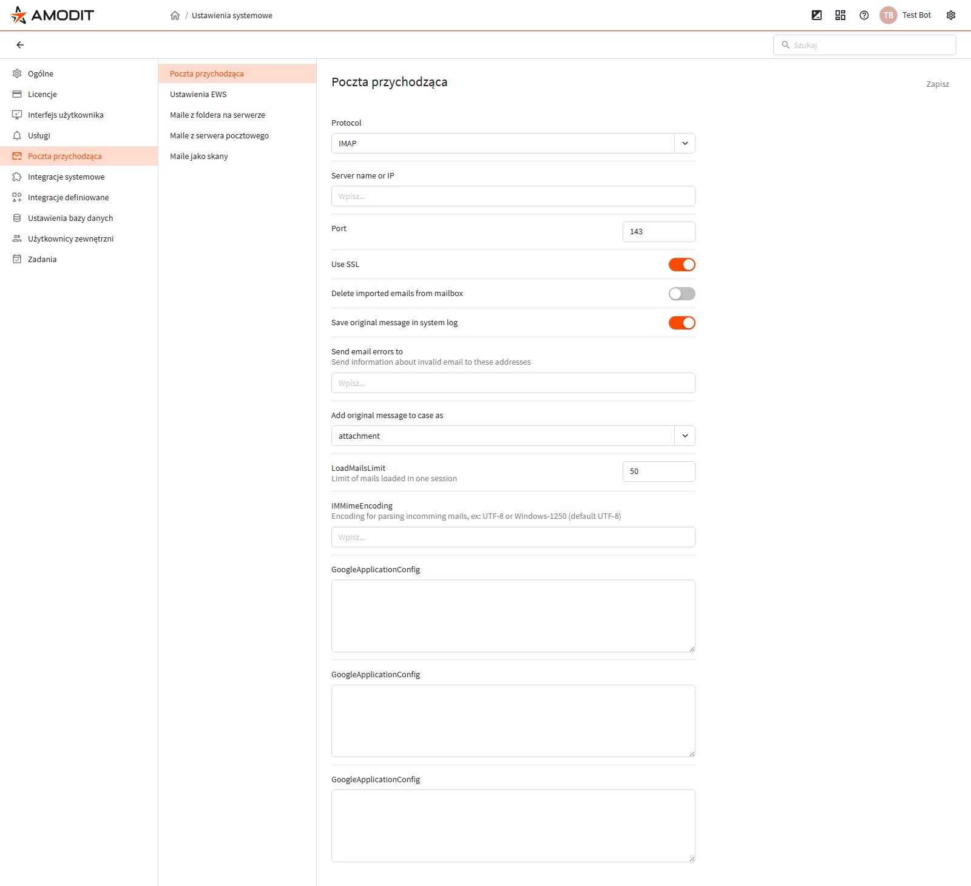Click the Zapisz save button
The height and width of the screenshot is (886, 971).
(x=938, y=84)
